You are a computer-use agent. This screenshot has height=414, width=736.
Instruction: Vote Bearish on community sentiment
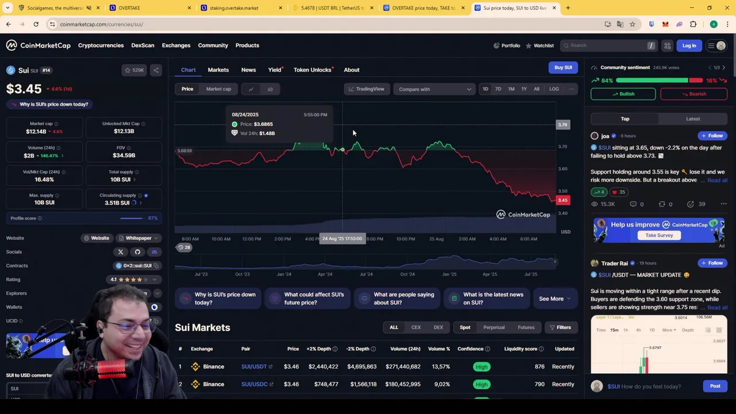point(693,94)
